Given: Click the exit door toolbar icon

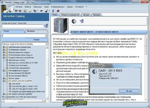Looking at the screenshot, I should [16, 11].
